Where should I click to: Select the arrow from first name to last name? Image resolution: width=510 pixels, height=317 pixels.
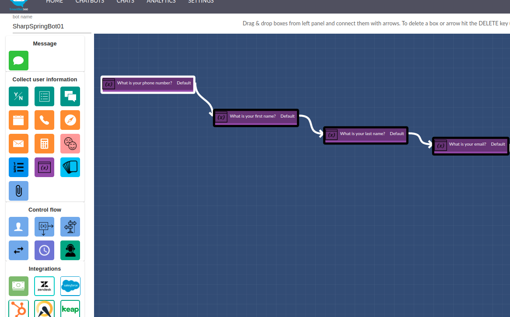pyautogui.click(x=311, y=124)
